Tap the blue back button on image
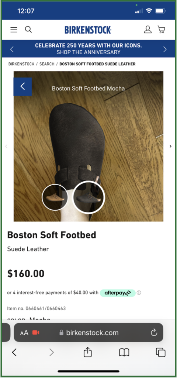The width and height of the screenshot is (177, 378). (x=22, y=86)
